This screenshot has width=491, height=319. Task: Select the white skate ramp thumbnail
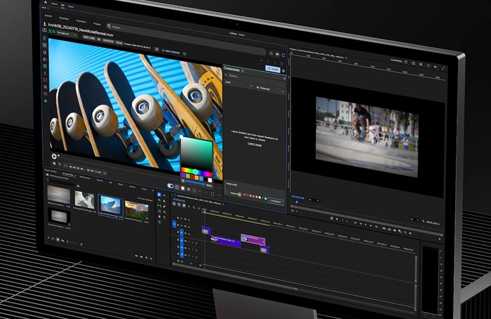[x=84, y=200]
